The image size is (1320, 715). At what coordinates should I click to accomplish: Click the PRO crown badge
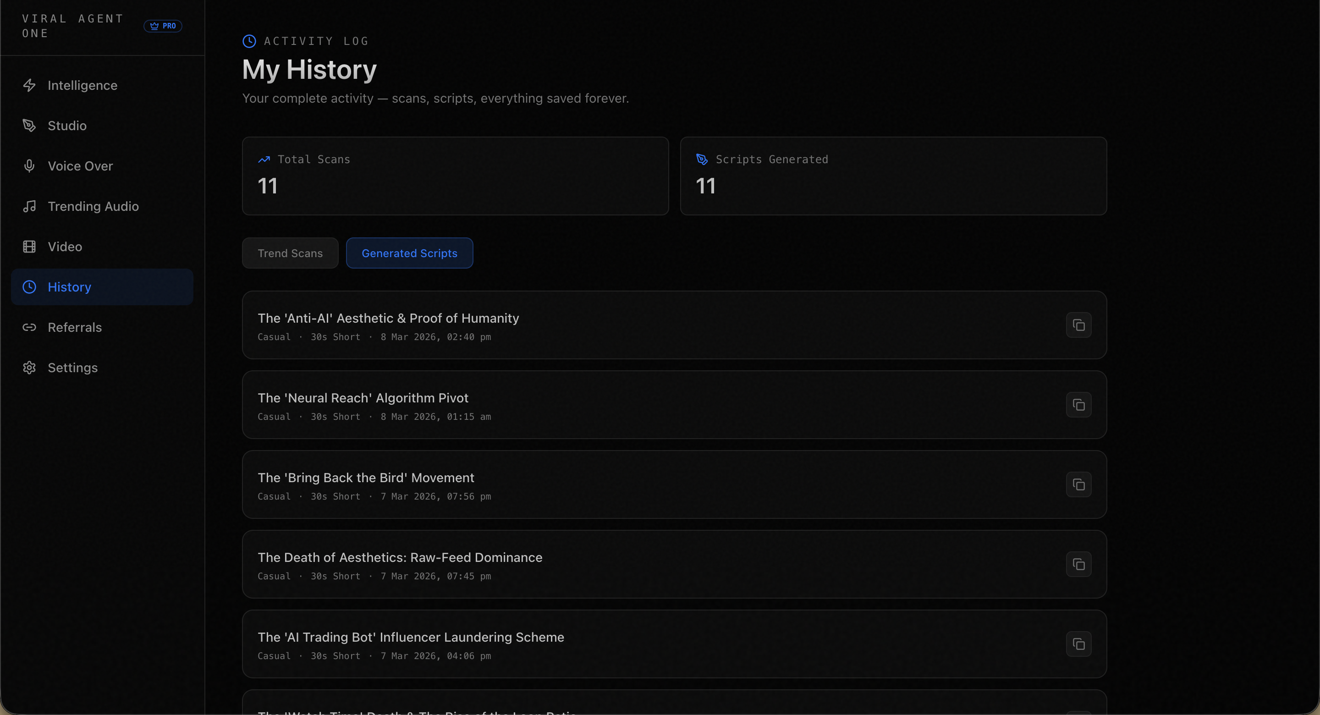[163, 26]
